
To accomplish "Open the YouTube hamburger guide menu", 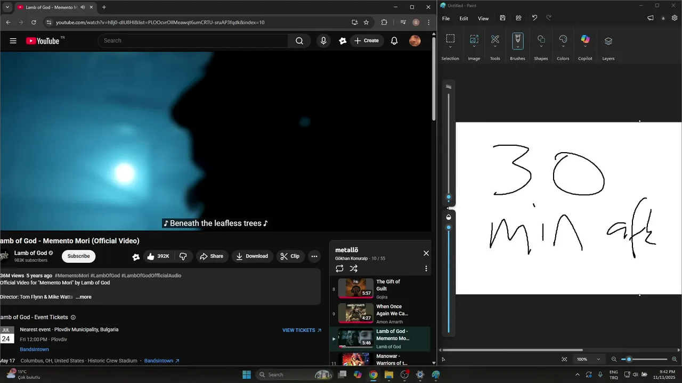I will point(13,40).
